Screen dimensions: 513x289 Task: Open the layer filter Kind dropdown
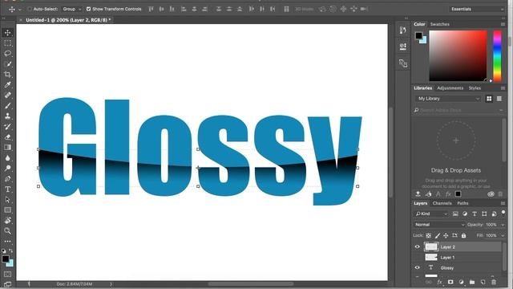tap(431, 214)
